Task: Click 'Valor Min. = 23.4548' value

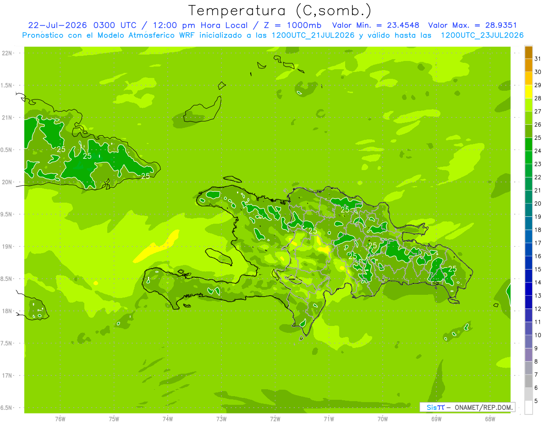Action: point(375,25)
